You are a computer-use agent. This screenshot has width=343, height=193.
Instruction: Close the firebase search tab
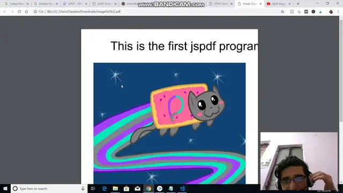(x=57, y=4)
